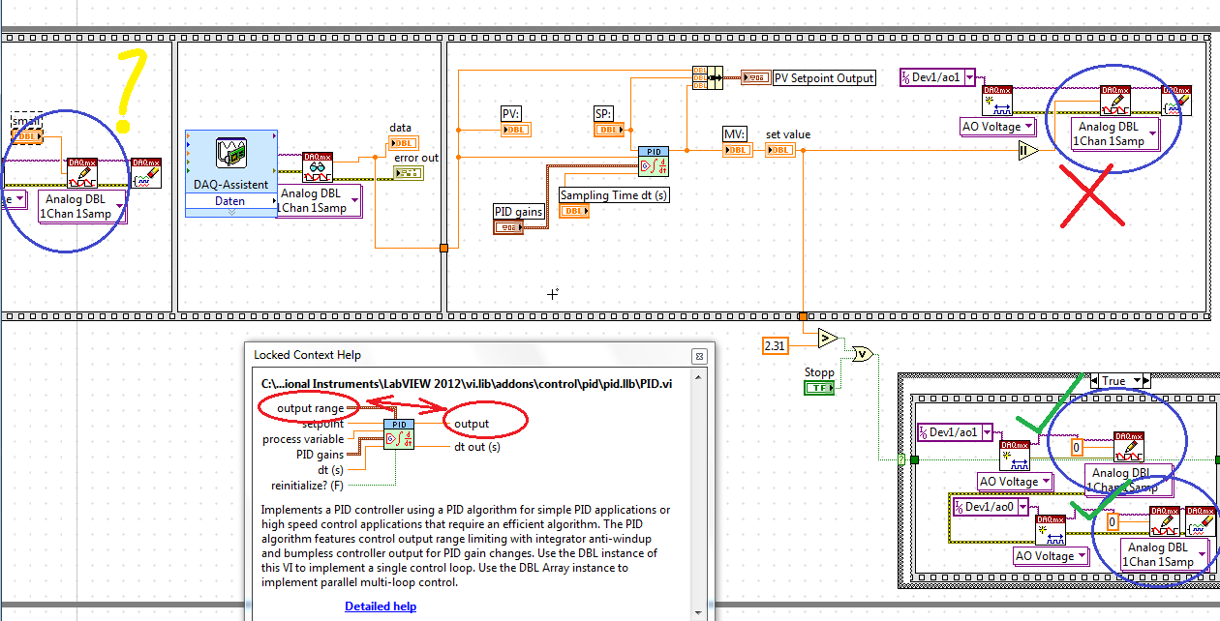Select the Greater Than comparison node

click(x=827, y=338)
